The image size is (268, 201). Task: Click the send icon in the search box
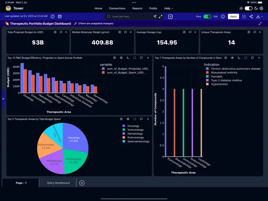tap(155, 17)
